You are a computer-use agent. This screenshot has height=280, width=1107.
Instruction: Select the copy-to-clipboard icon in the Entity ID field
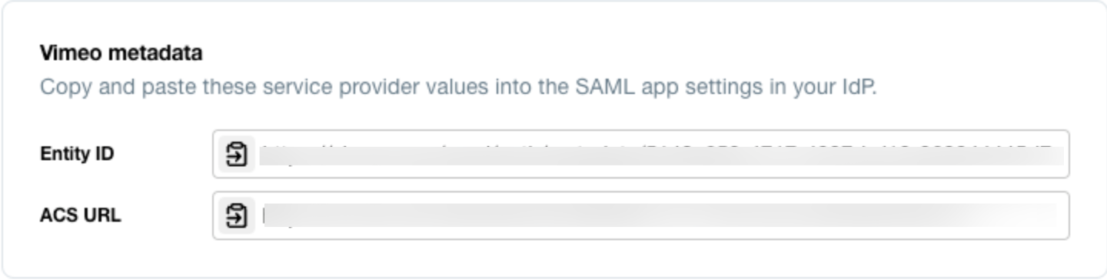pos(237,154)
